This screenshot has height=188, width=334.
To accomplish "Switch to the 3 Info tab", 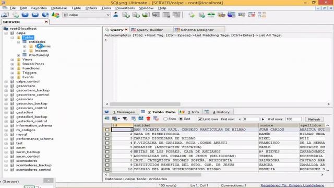I will click(x=191, y=112).
